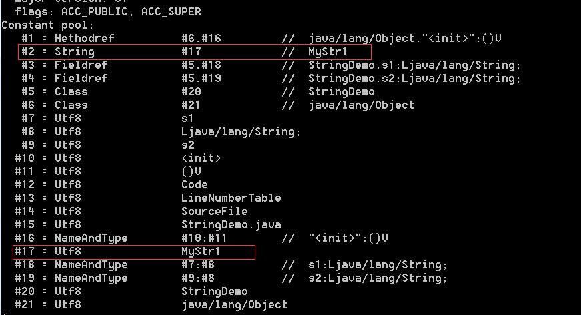Click the ACC_PUBLIC flag text
Viewport: 581px width, 315px height.
[x=95, y=12]
